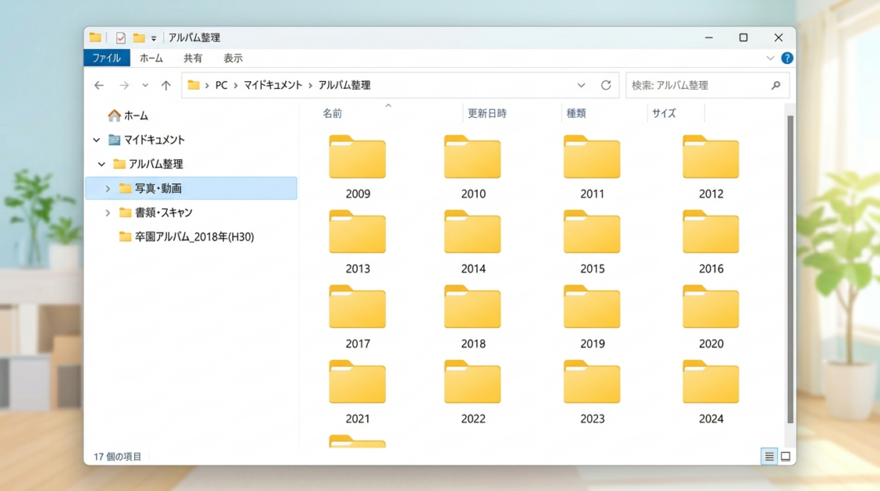The height and width of the screenshot is (491, 880).
Task: Click マイドキュメント in the breadcrumb path
Action: click(273, 86)
